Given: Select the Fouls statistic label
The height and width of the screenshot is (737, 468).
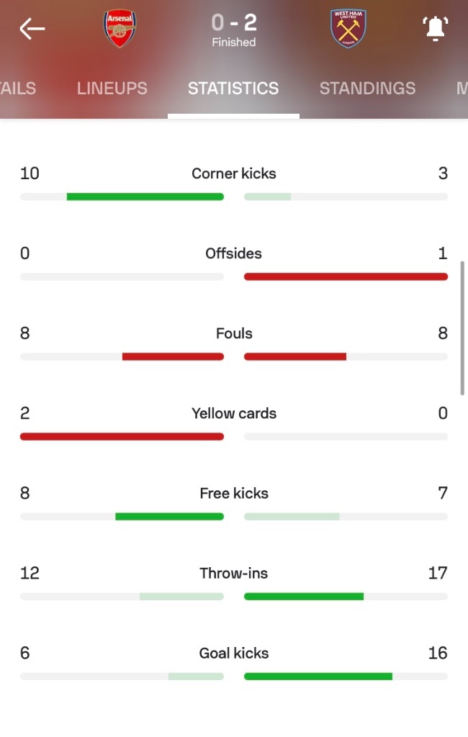Looking at the screenshot, I should [234, 333].
